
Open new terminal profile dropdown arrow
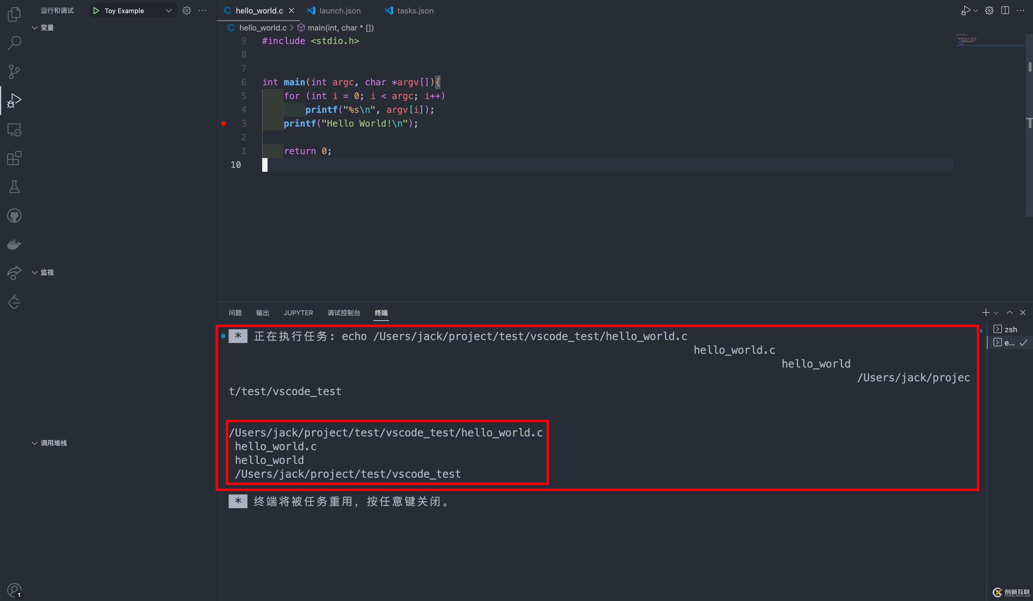click(996, 313)
